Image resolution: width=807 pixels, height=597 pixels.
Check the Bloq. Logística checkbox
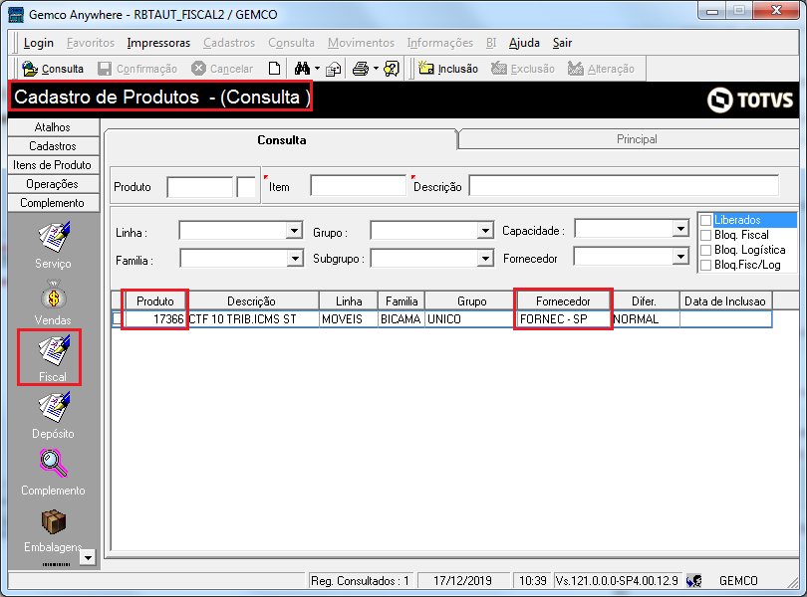706,250
